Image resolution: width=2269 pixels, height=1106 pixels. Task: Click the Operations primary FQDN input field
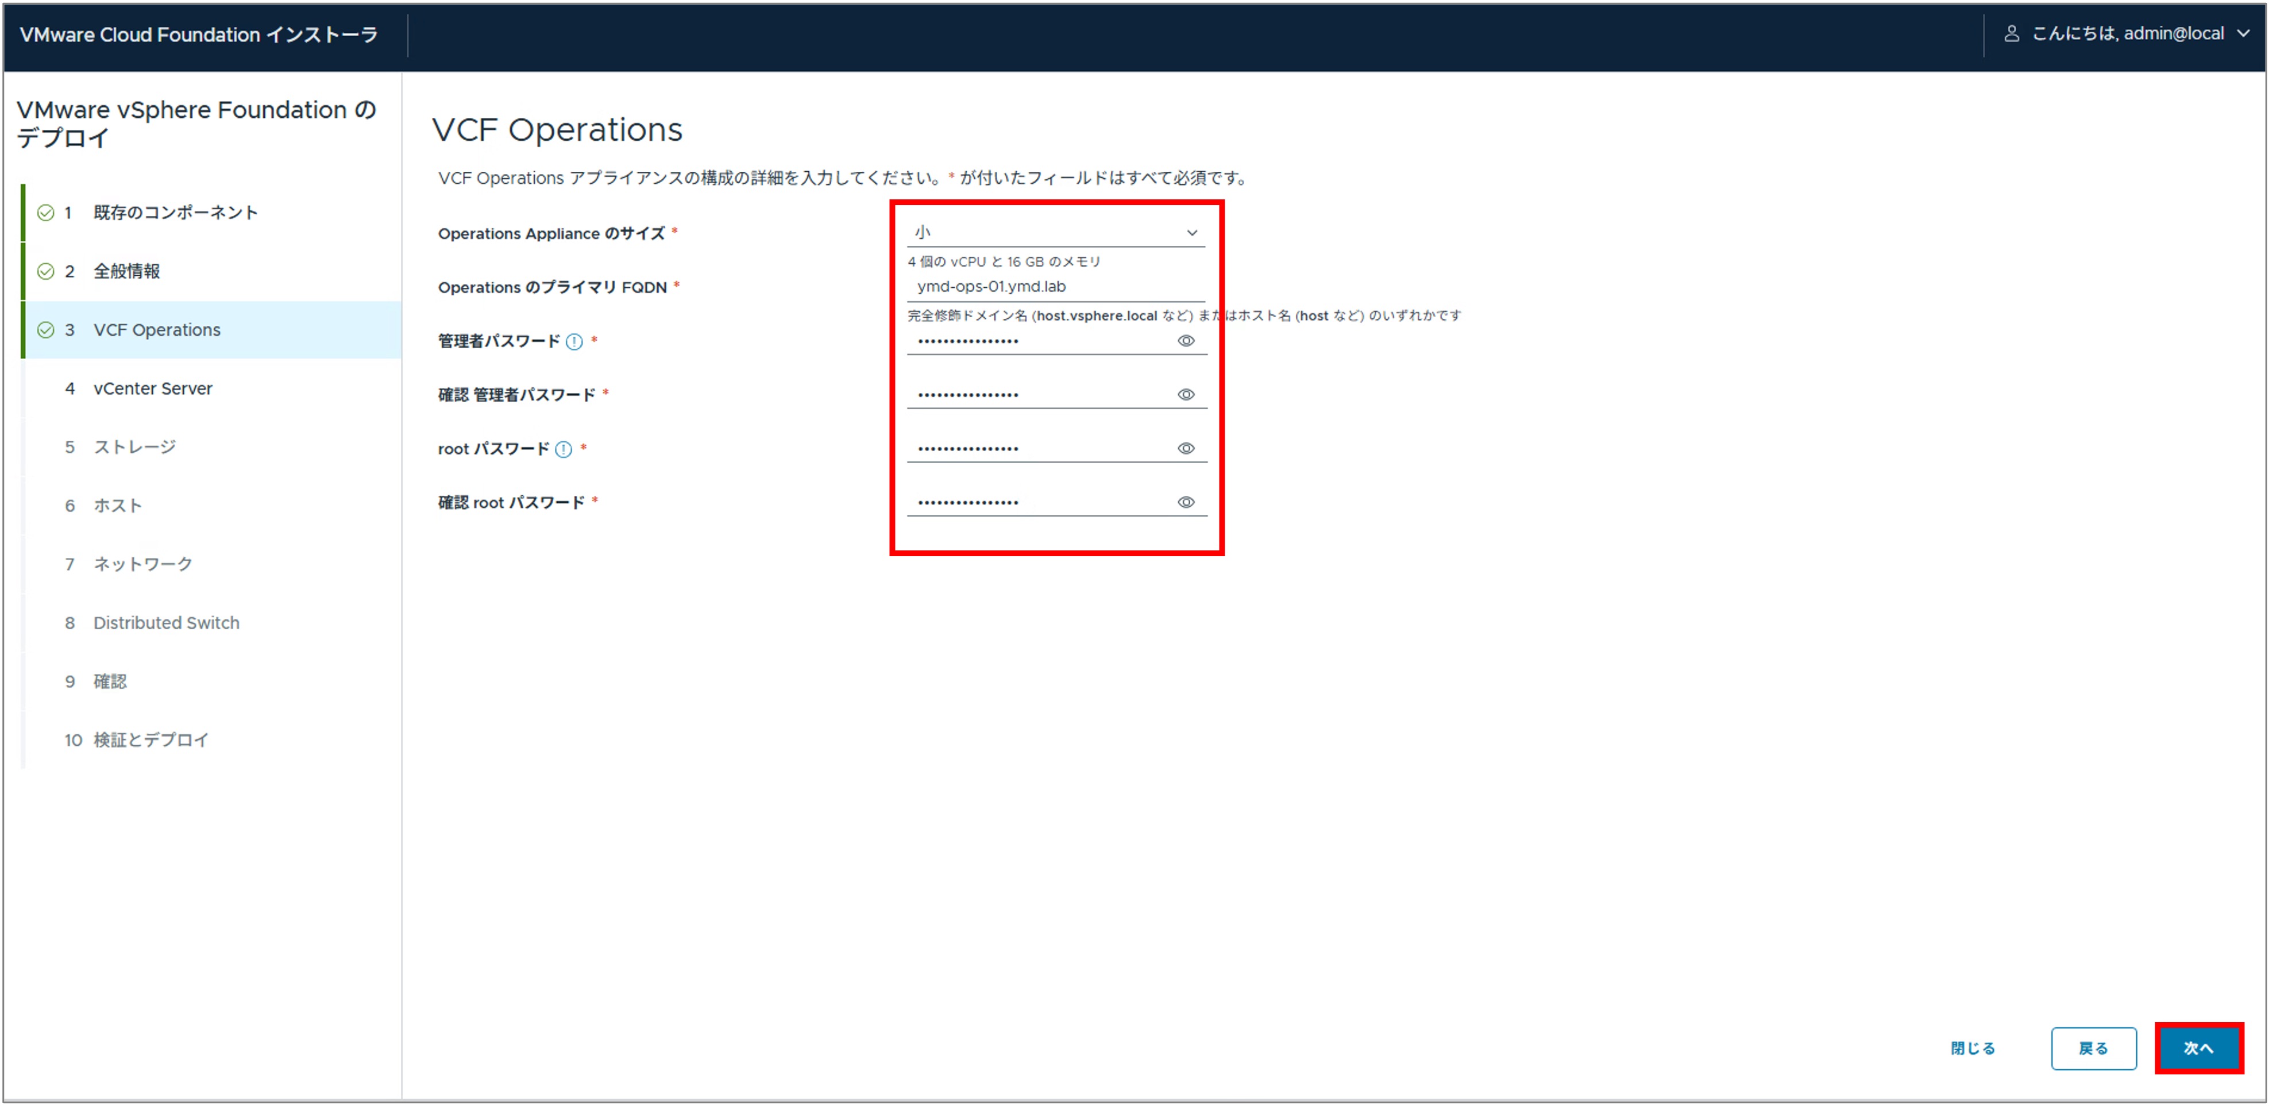click(1056, 287)
